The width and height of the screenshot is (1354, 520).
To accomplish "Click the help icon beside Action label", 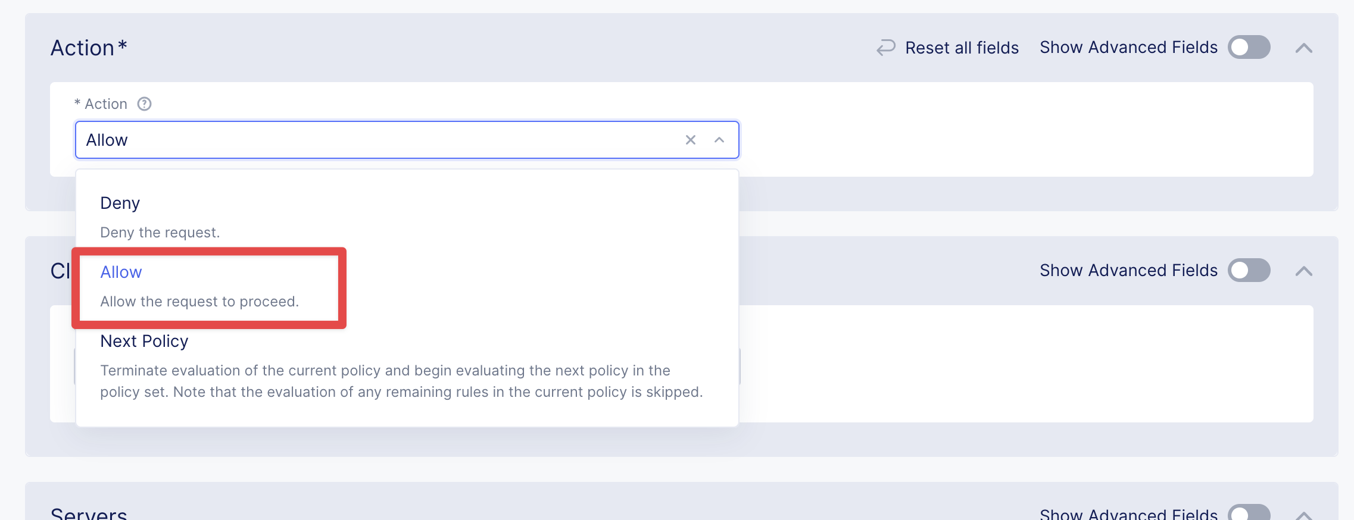I will [144, 104].
